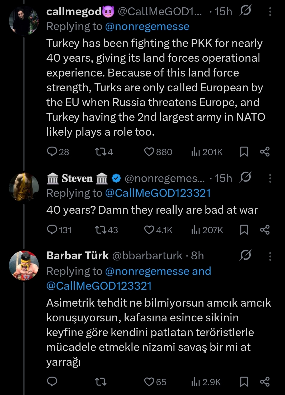Reply to Steven's tweet
Viewport: 285px width, 395px height.
click(52, 230)
